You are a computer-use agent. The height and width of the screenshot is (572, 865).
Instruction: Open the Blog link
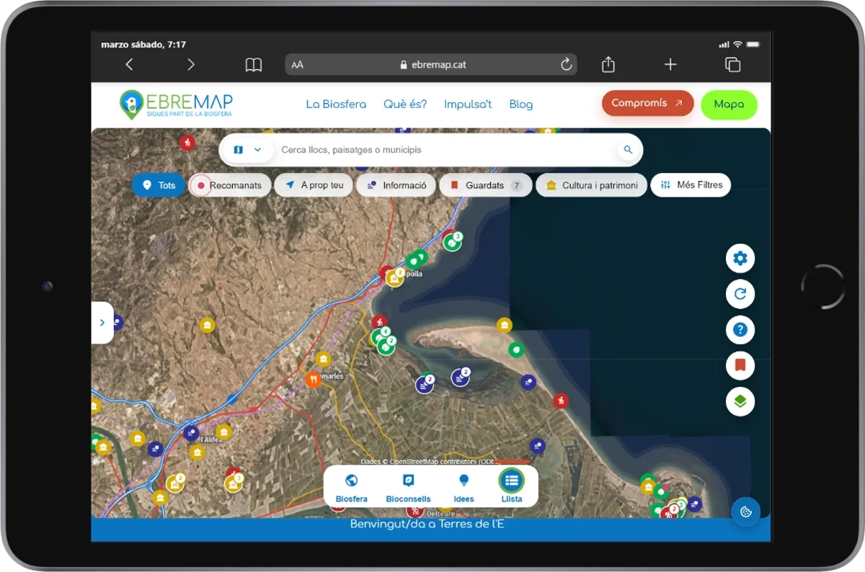point(521,104)
